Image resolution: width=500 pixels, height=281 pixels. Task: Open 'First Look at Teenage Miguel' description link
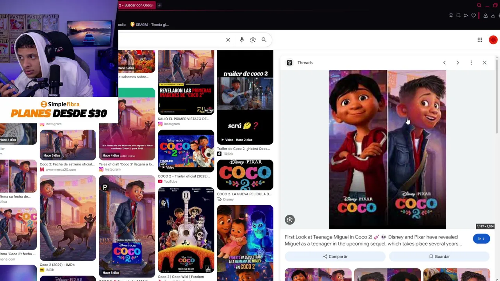pos(373,240)
